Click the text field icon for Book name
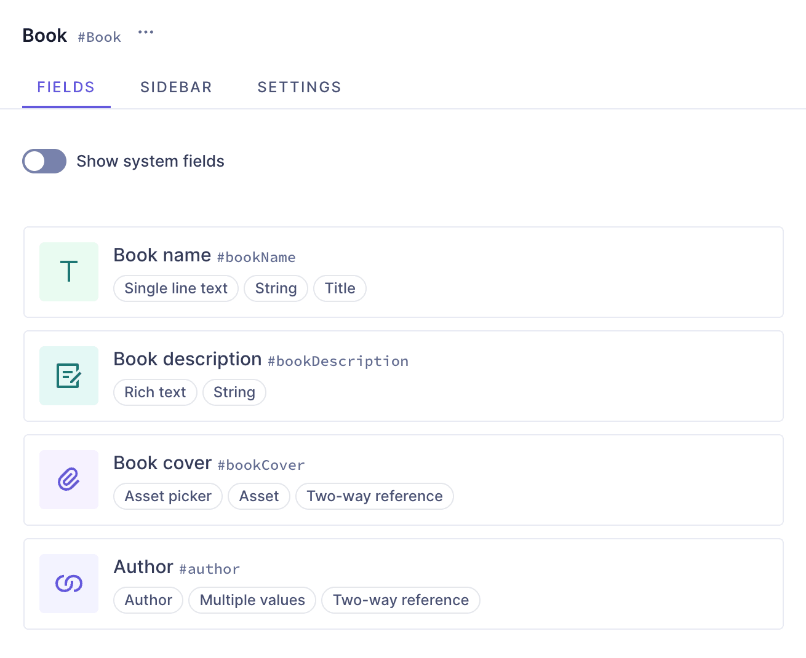 [x=69, y=272]
